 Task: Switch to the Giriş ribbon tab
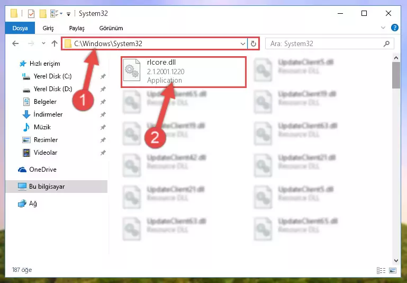click(48, 28)
